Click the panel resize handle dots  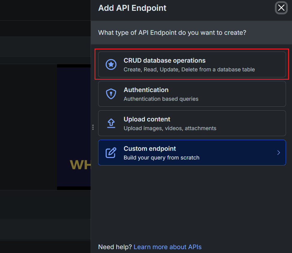93,127
